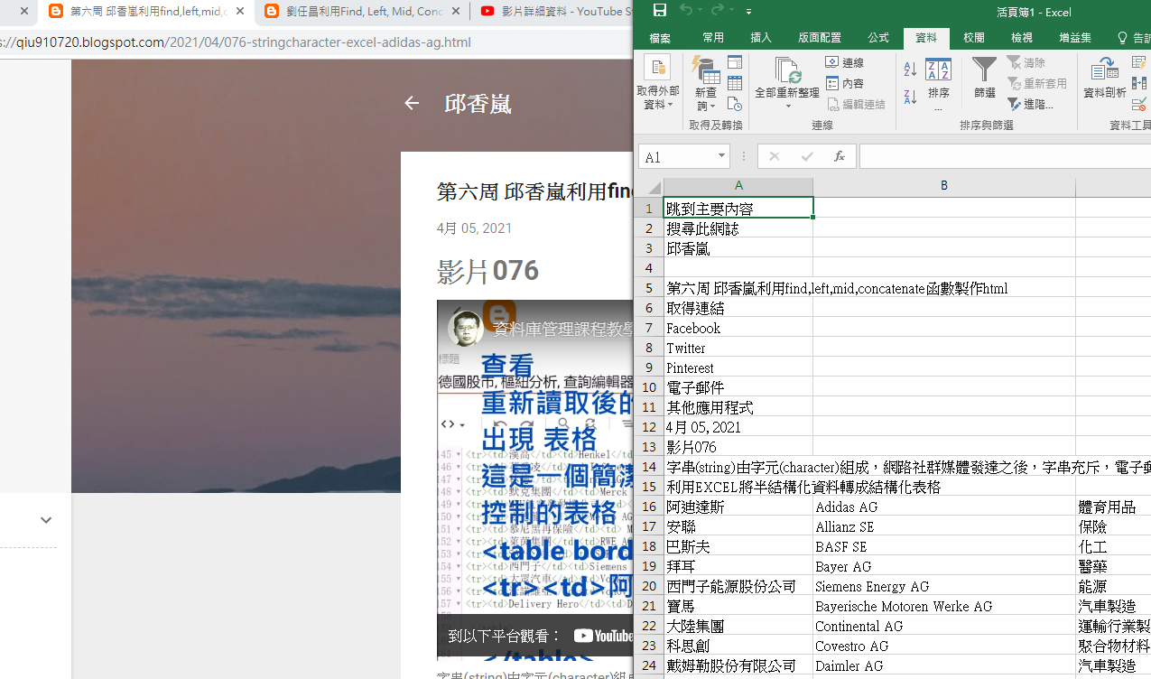The image size is (1151, 679).
Task: Click the formula bar Enter (checkmark) icon
Action: click(807, 157)
